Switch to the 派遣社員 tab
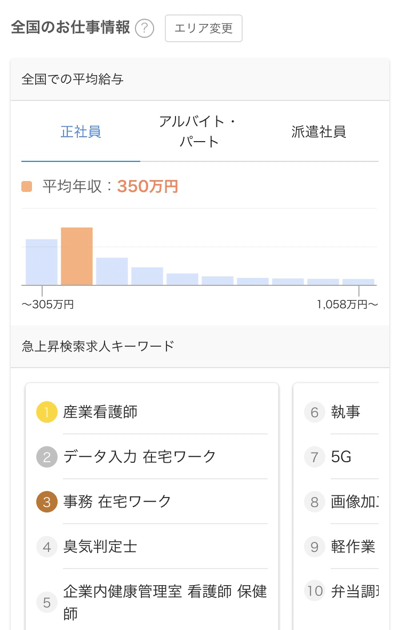 click(318, 131)
